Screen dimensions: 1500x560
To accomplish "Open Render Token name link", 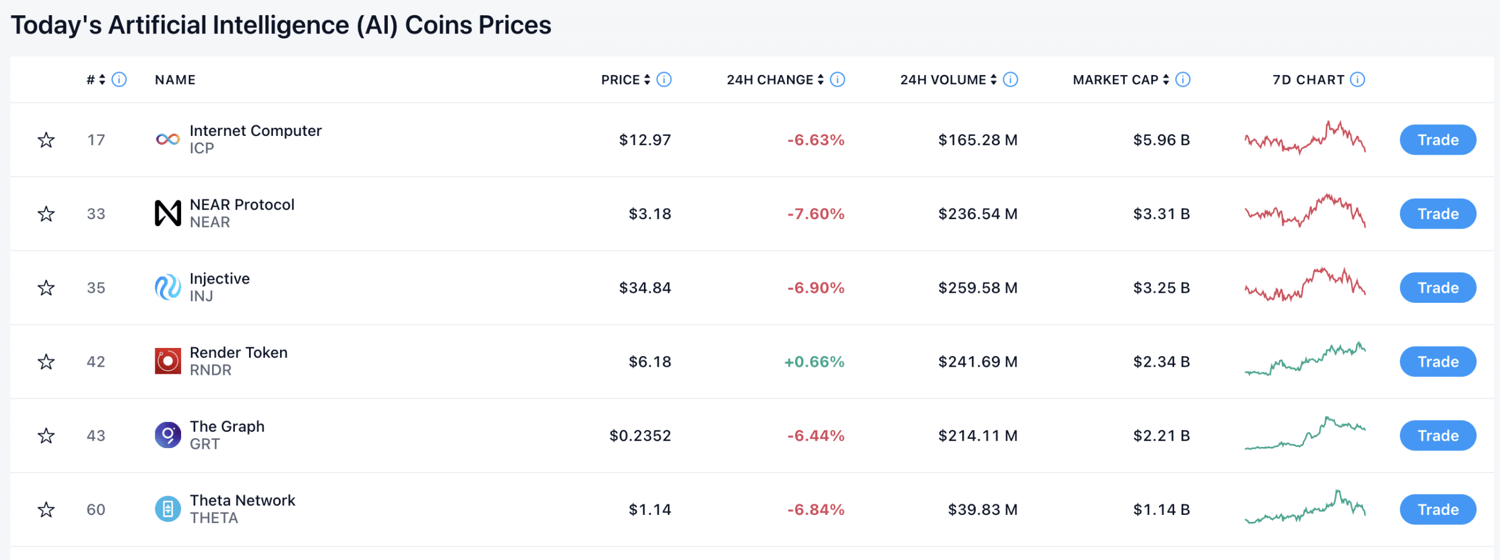I will (238, 353).
